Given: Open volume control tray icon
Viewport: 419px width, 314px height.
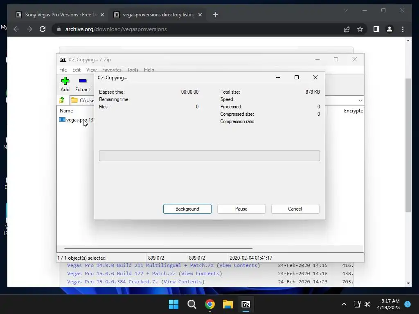Looking at the screenshot, I should (x=367, y=304).
